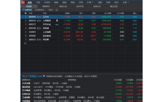Image resolution: width=163 pixels, height=102 pixels.
Task: Click the list menu icon beside 自选股 tab
Action: pyautogui.click(x=35, y=6)
